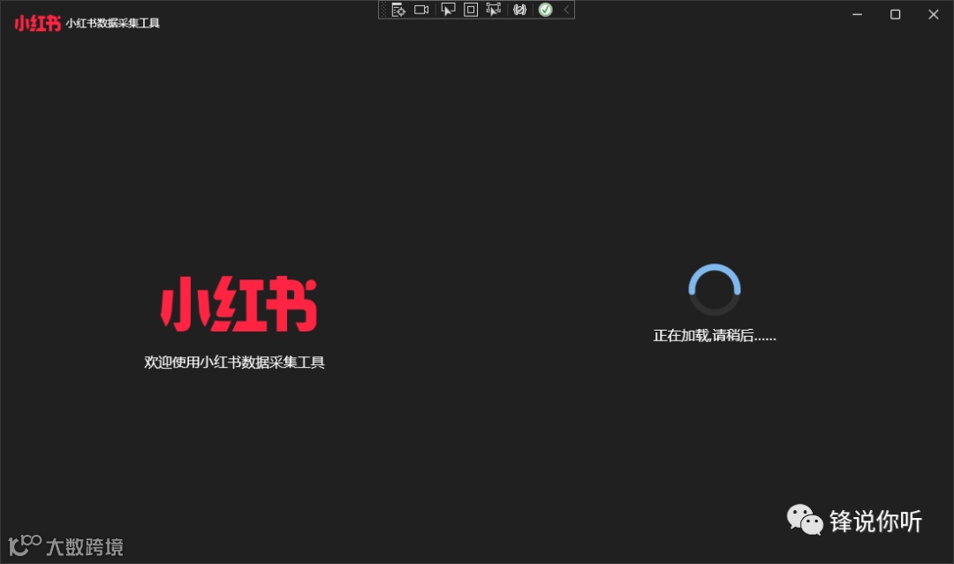Click the Hot Reload braces icon
This screenshot has height=564, width=954.
click(x=519, y=10)
